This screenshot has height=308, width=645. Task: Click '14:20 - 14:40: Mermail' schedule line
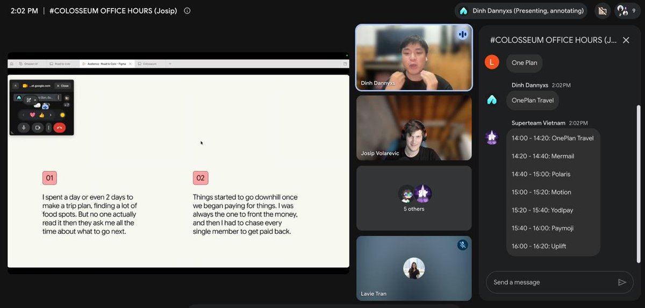pyautogui.click(x=543, y=156)
